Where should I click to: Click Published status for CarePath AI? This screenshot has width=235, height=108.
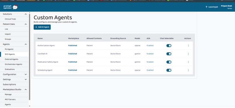click(x=73, y=54)
